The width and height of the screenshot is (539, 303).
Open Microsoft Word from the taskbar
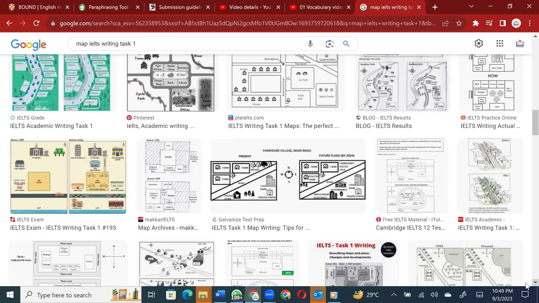click(x=219, y=295)
